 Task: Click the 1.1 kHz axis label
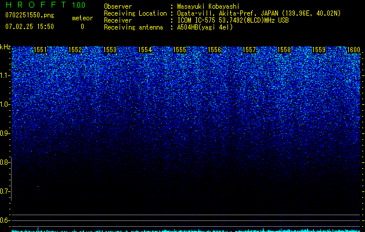pos(5,75)
